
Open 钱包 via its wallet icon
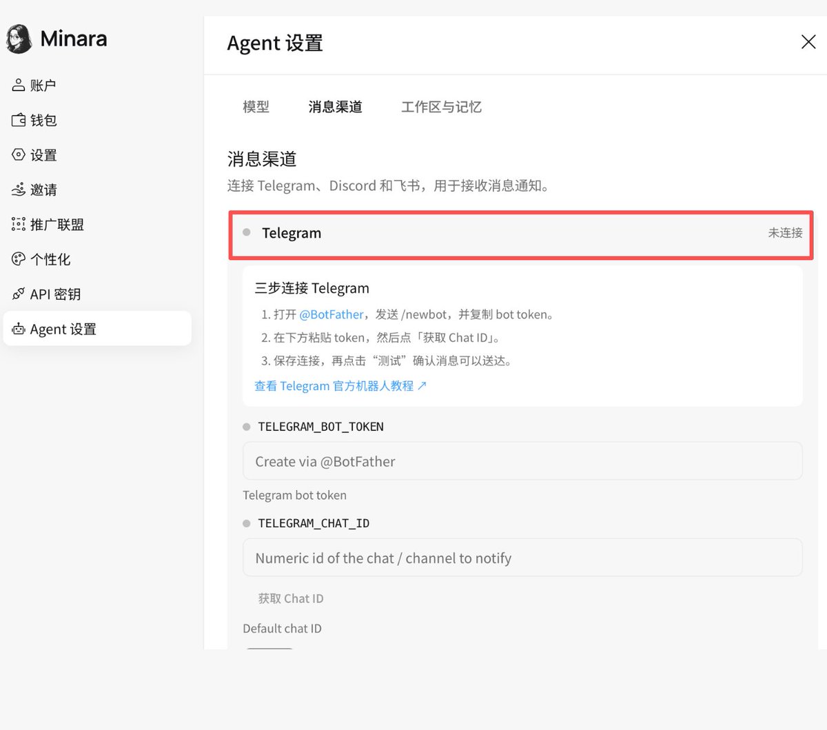[x=19, y=120]
